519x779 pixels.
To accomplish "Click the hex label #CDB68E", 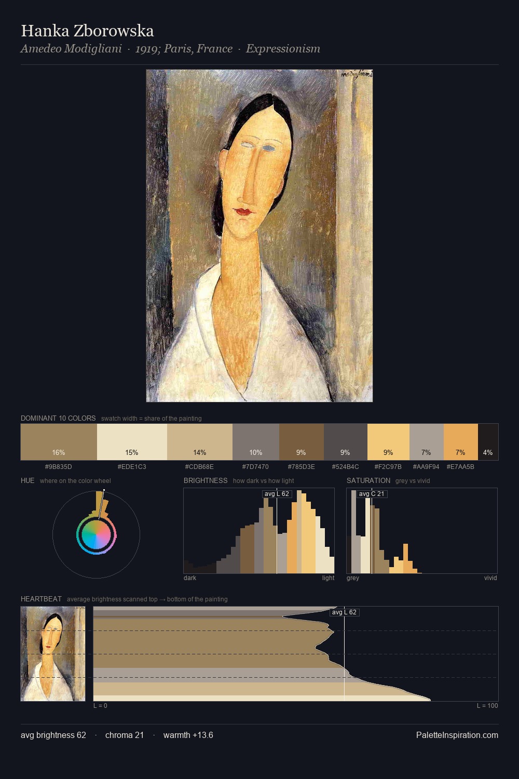I will point(199,467).
